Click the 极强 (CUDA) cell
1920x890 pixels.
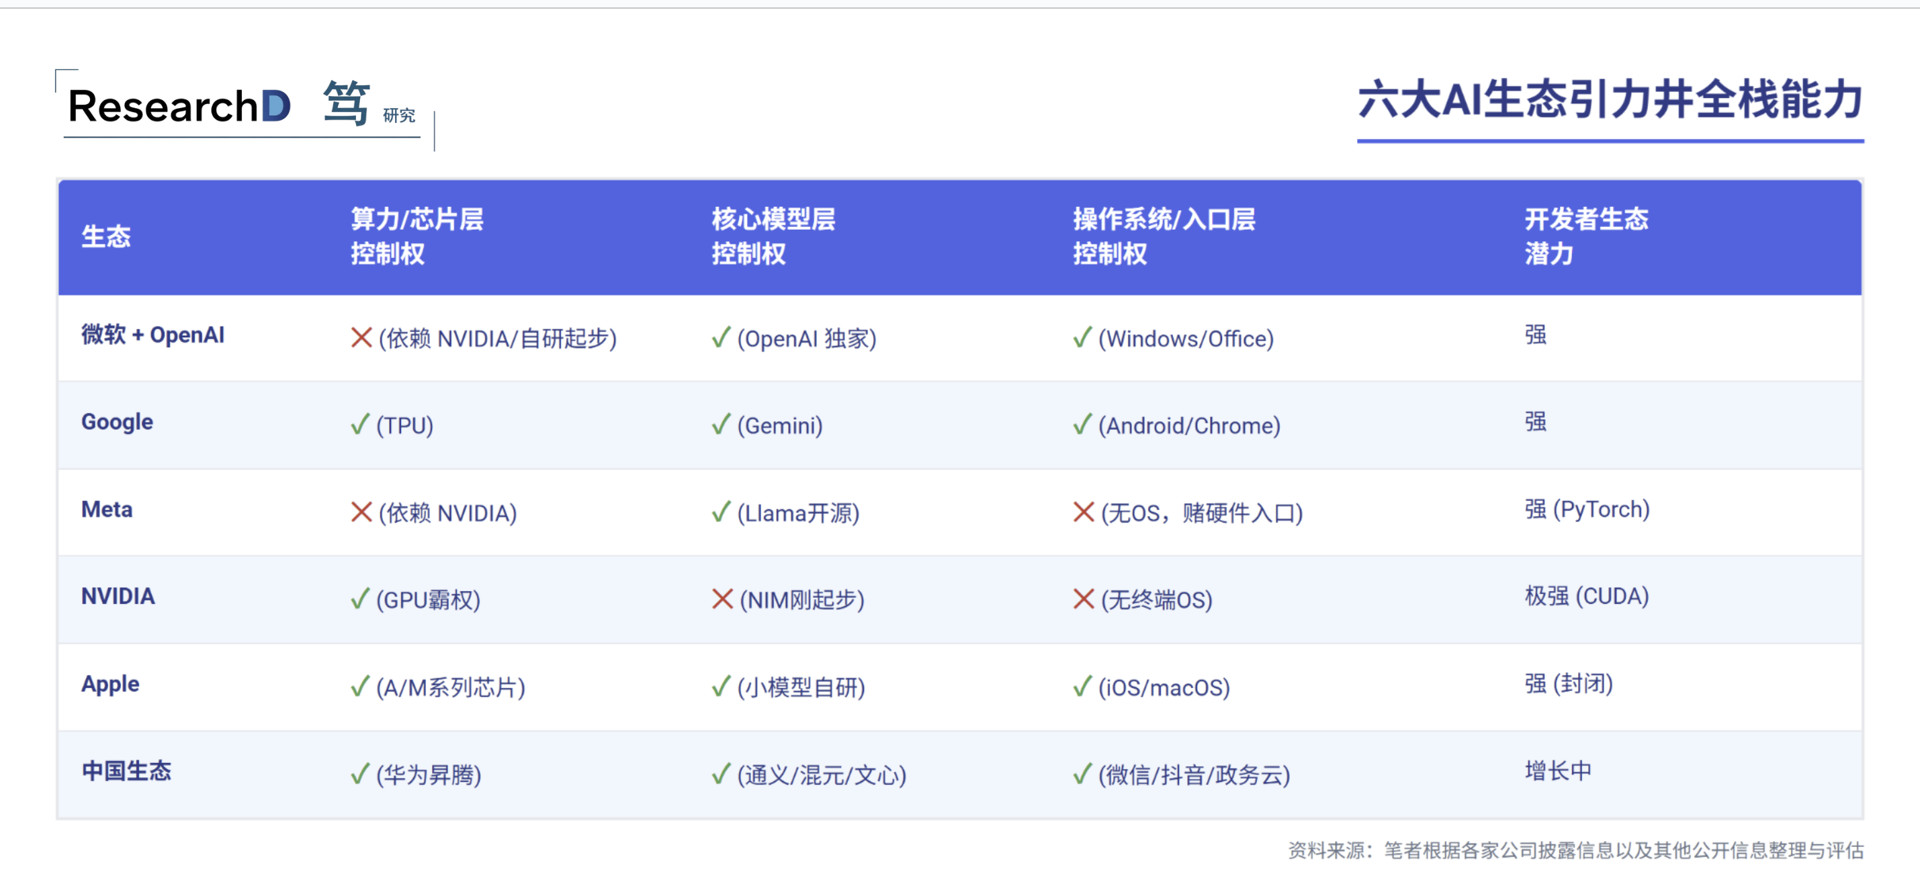tap(1586, 596)
